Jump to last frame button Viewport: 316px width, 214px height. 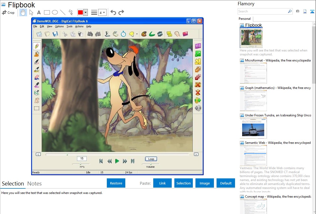click(133, 161)
